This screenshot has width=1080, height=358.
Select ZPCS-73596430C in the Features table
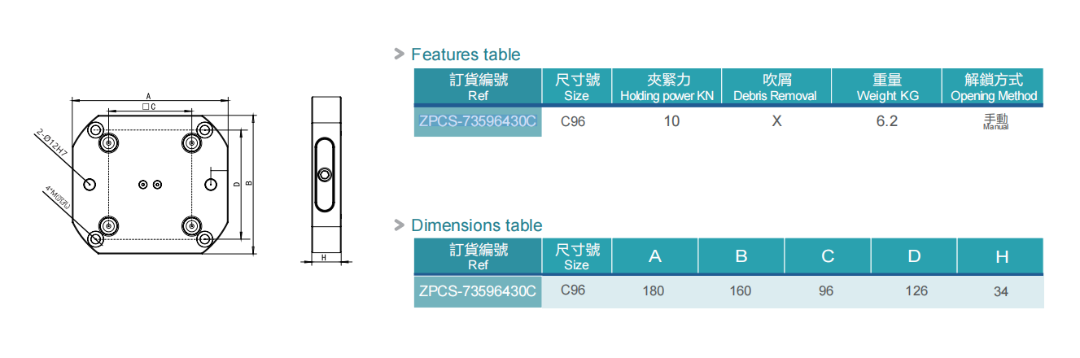pyautogui.click(x=478, y=121)
